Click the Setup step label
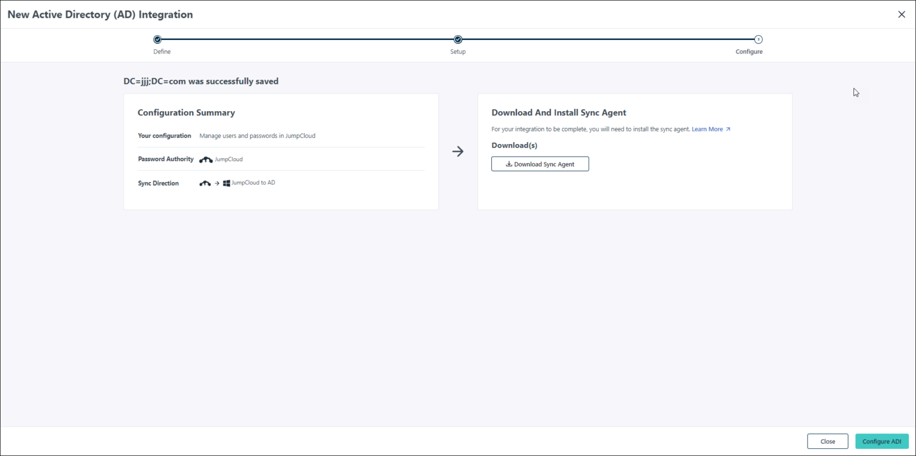The width and height of the screenshot is (916, 456). 457,51
